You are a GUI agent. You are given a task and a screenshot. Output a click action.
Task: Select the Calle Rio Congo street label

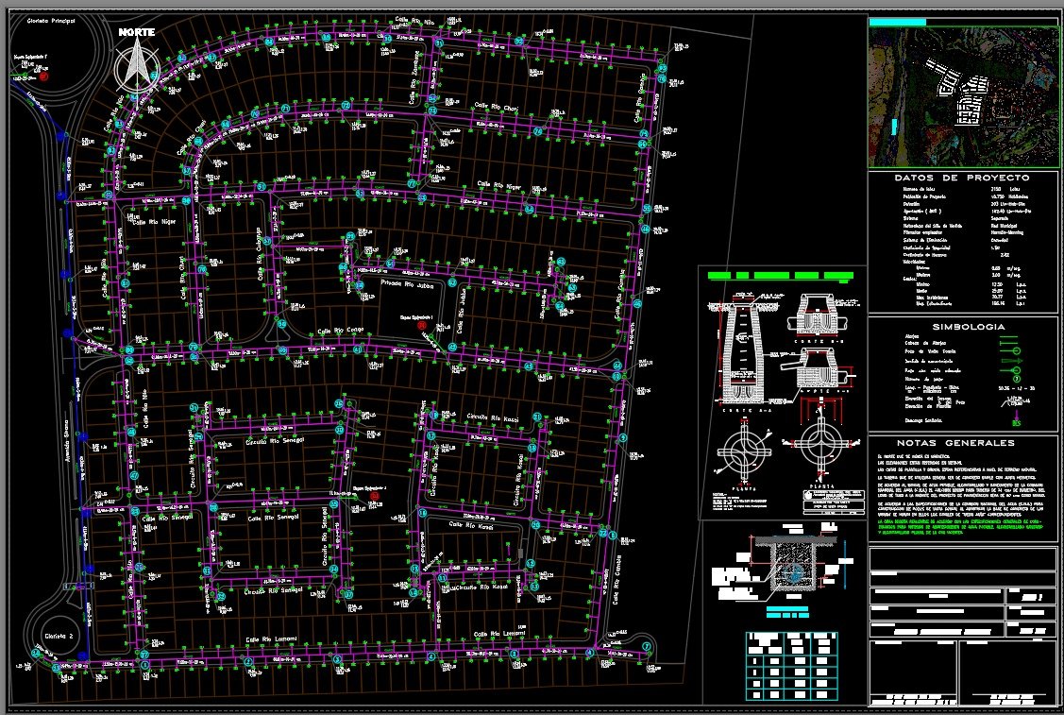(332, 330)
